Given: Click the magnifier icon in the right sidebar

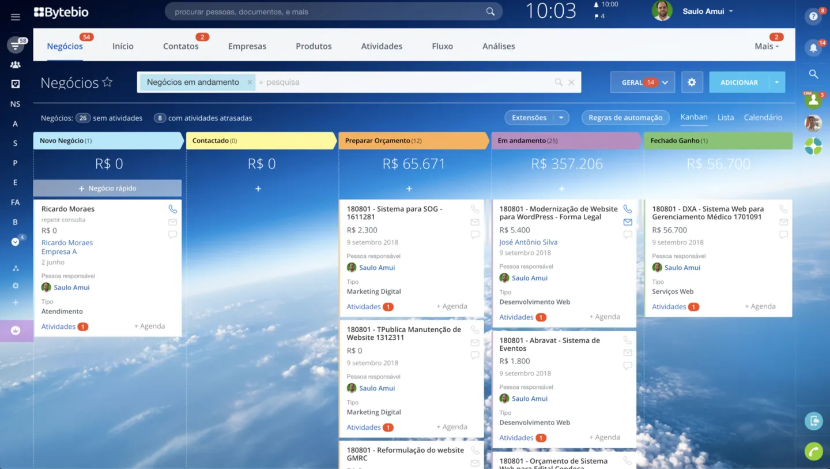Looking at the screenshot, I should click(x=813, y=74).
